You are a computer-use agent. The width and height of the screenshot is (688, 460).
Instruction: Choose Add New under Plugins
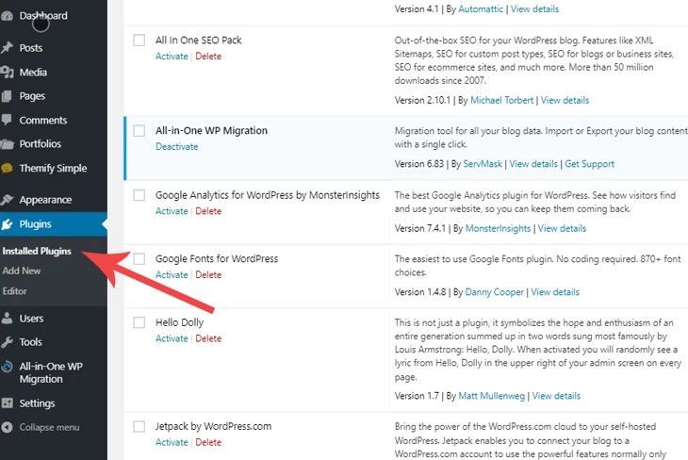(22, 271)
